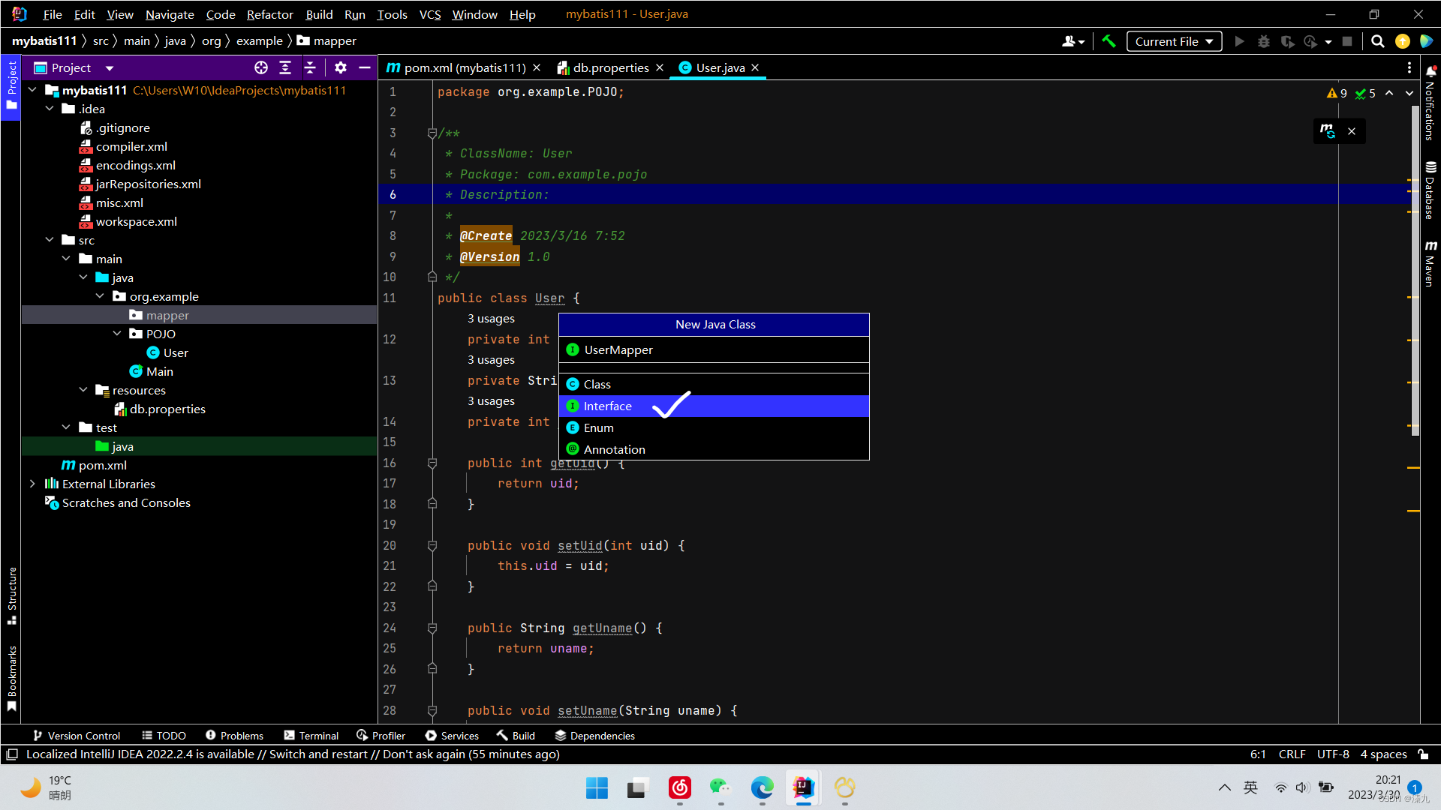Hide the Project panel with minus button

(365, 67)
